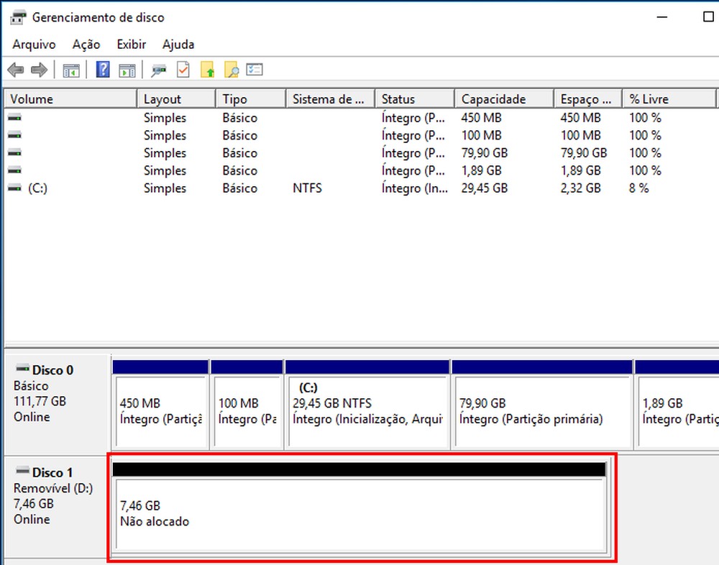Screen dimensions: 719x565
Task: Select the (C:) 29,45 GB NTFS partition block
Action: click(367, 405)
